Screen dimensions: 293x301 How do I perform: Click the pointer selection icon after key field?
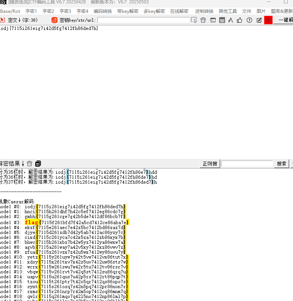pos(194,20)
